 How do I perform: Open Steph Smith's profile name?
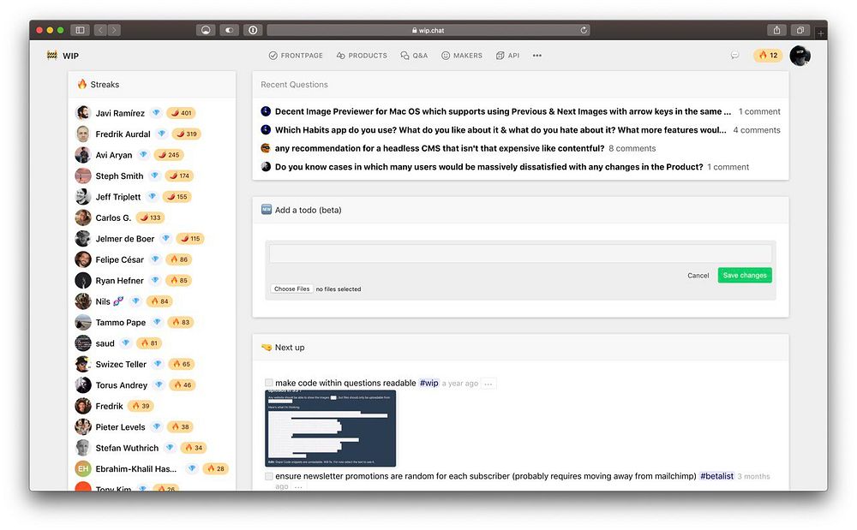pyautogui.click(x=119, y=176)
